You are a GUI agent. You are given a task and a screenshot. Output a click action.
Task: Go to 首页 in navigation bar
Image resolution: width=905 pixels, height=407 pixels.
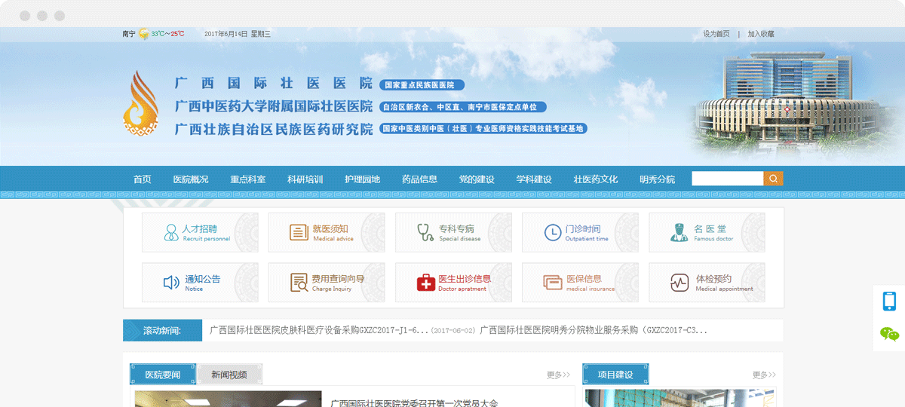click(143, 179)
